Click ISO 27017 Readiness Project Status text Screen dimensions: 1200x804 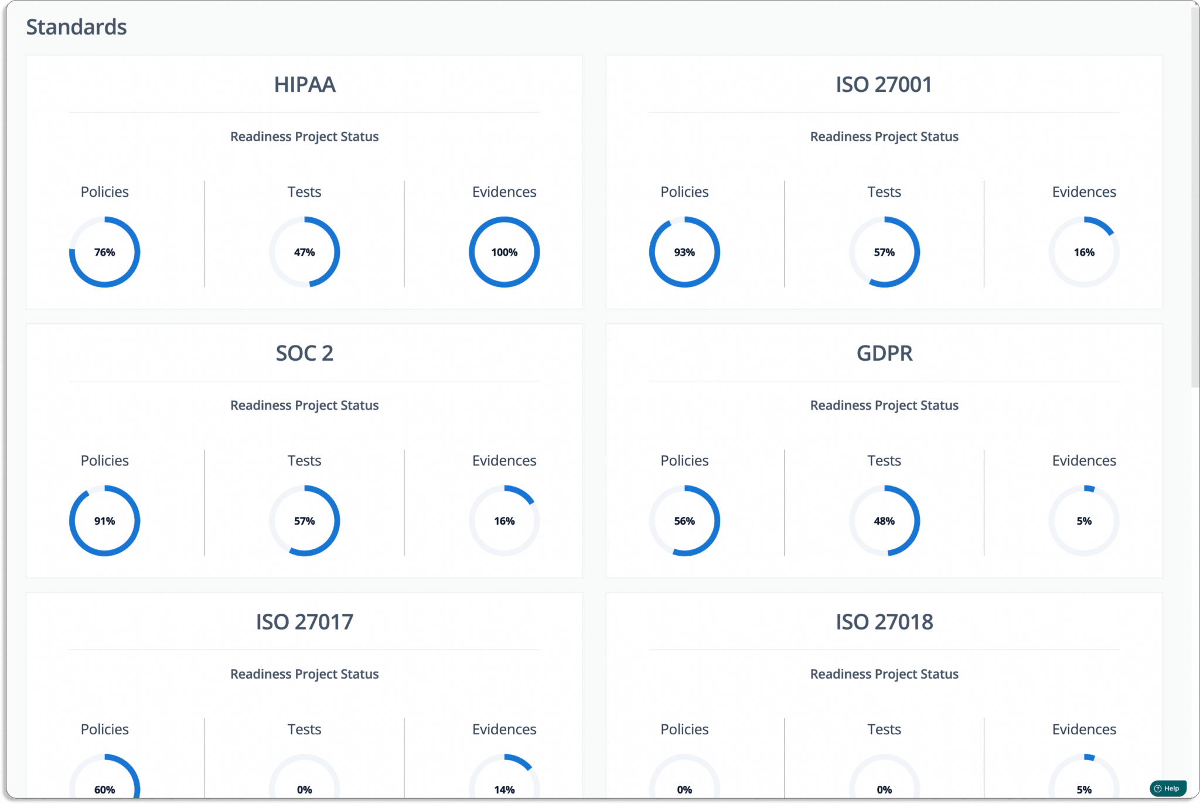(x=305, y=674)
